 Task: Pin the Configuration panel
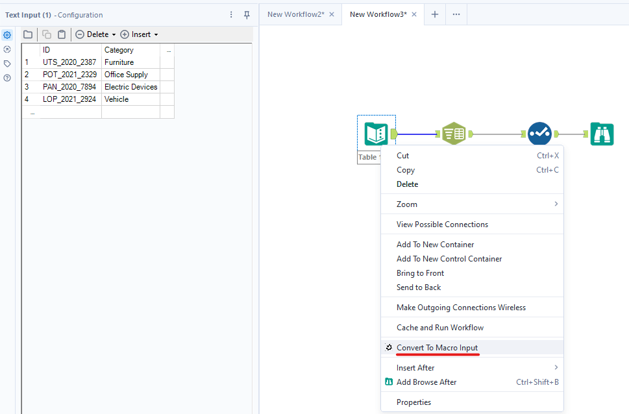[x=247, y=15]
